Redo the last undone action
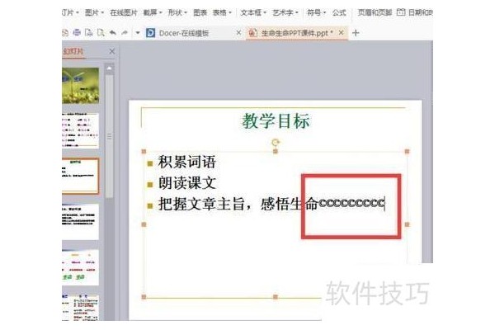This screenshot has width=495, height=330. point(125,32)
